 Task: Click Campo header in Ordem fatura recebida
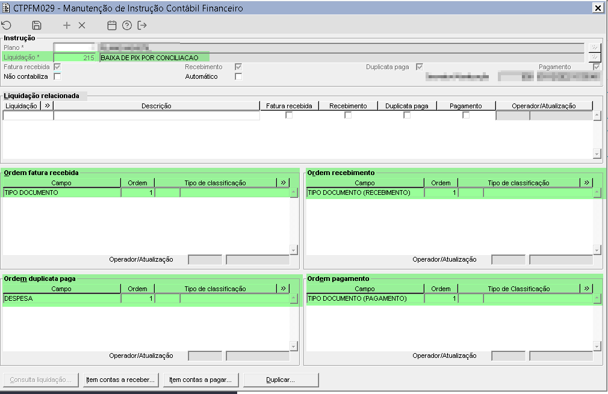(61, 183)
